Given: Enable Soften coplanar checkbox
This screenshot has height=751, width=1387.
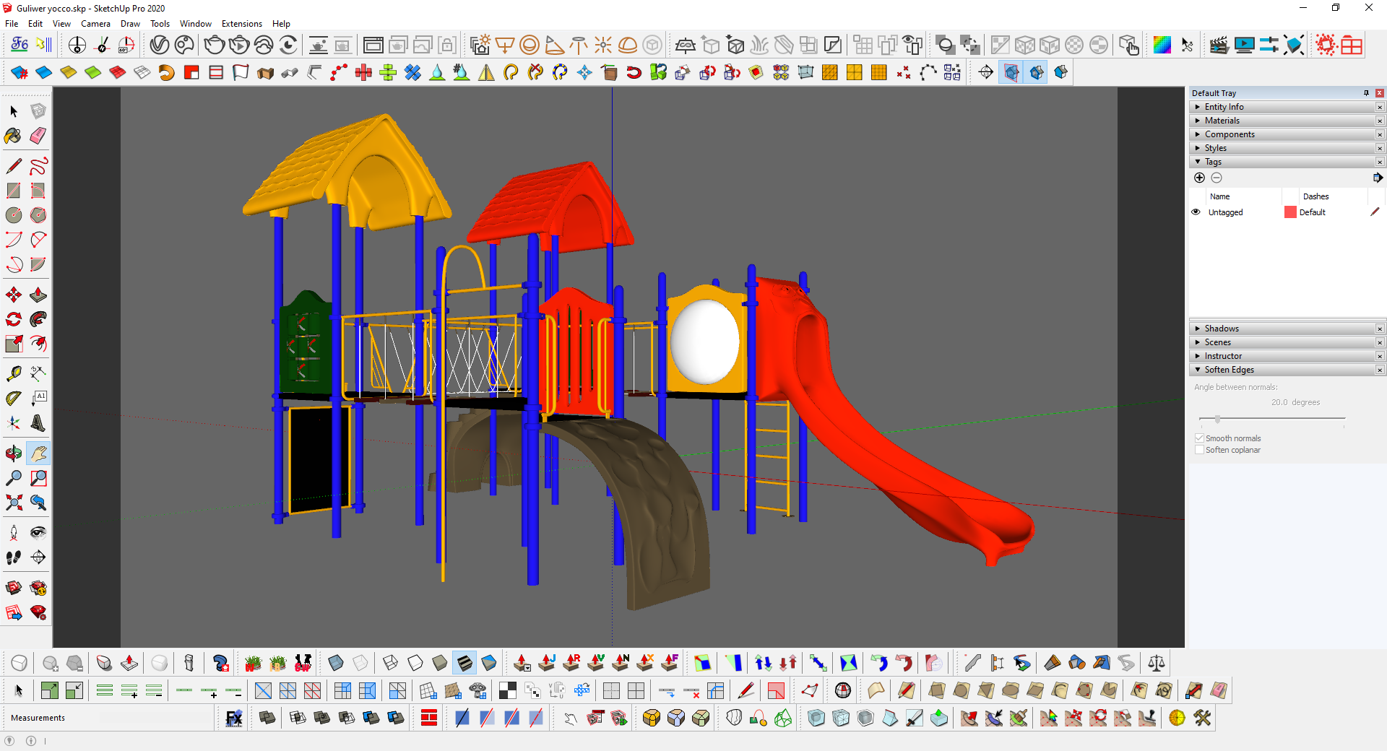Looking at the screenshot, I should [1200, 450].
